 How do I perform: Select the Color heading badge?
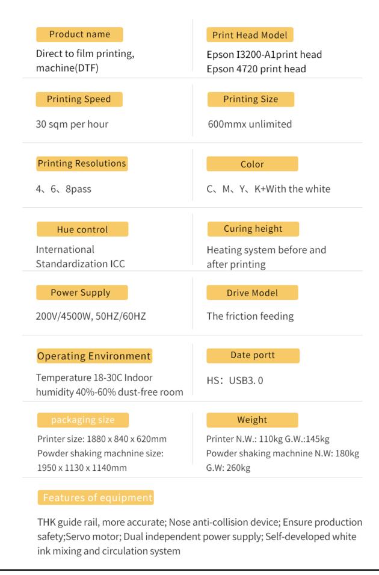[x=252, y=164]
